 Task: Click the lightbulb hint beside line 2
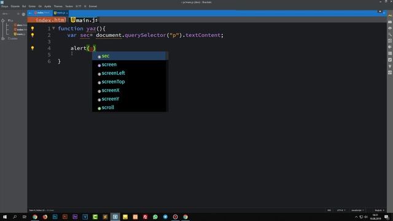tap(33, 35)
